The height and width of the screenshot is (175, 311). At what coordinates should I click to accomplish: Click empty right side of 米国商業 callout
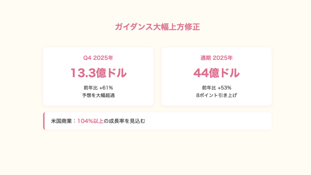[x=218, y=121]
